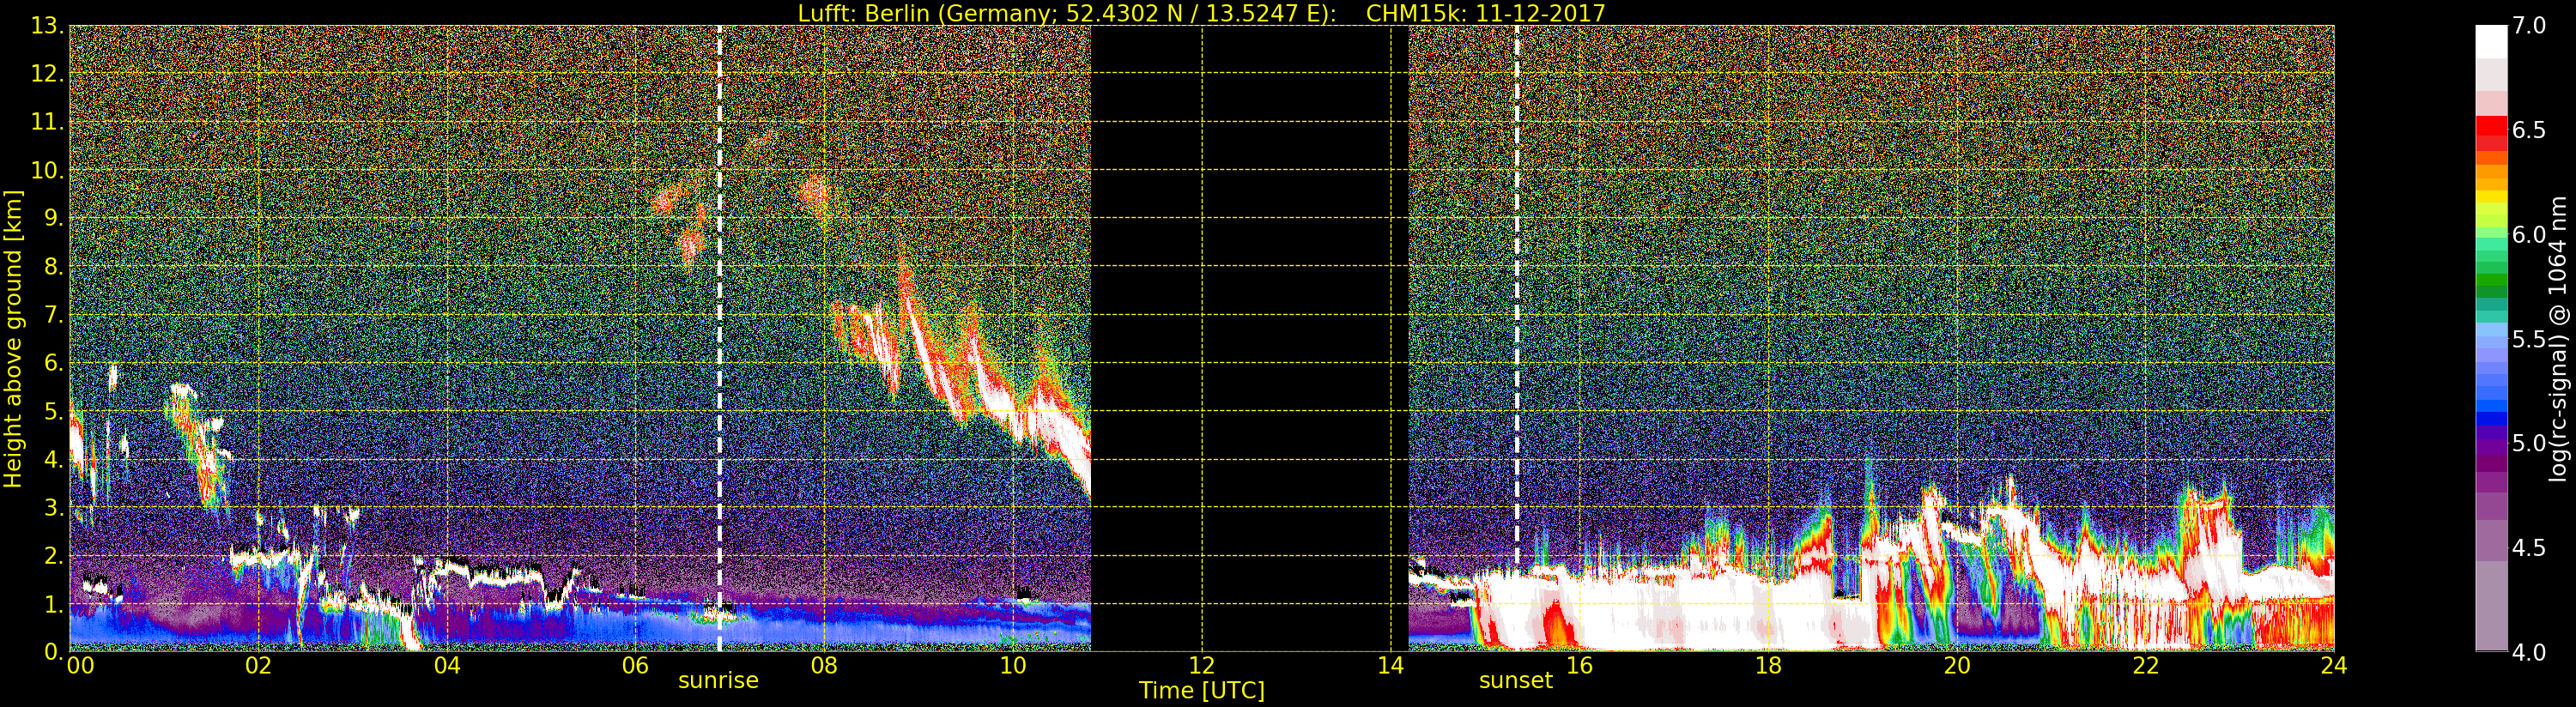Image resolution: width=2576 pixels, height=707 pixels.
Task: Click the '12' tick label on time axis
Action: click(1201, 666)
